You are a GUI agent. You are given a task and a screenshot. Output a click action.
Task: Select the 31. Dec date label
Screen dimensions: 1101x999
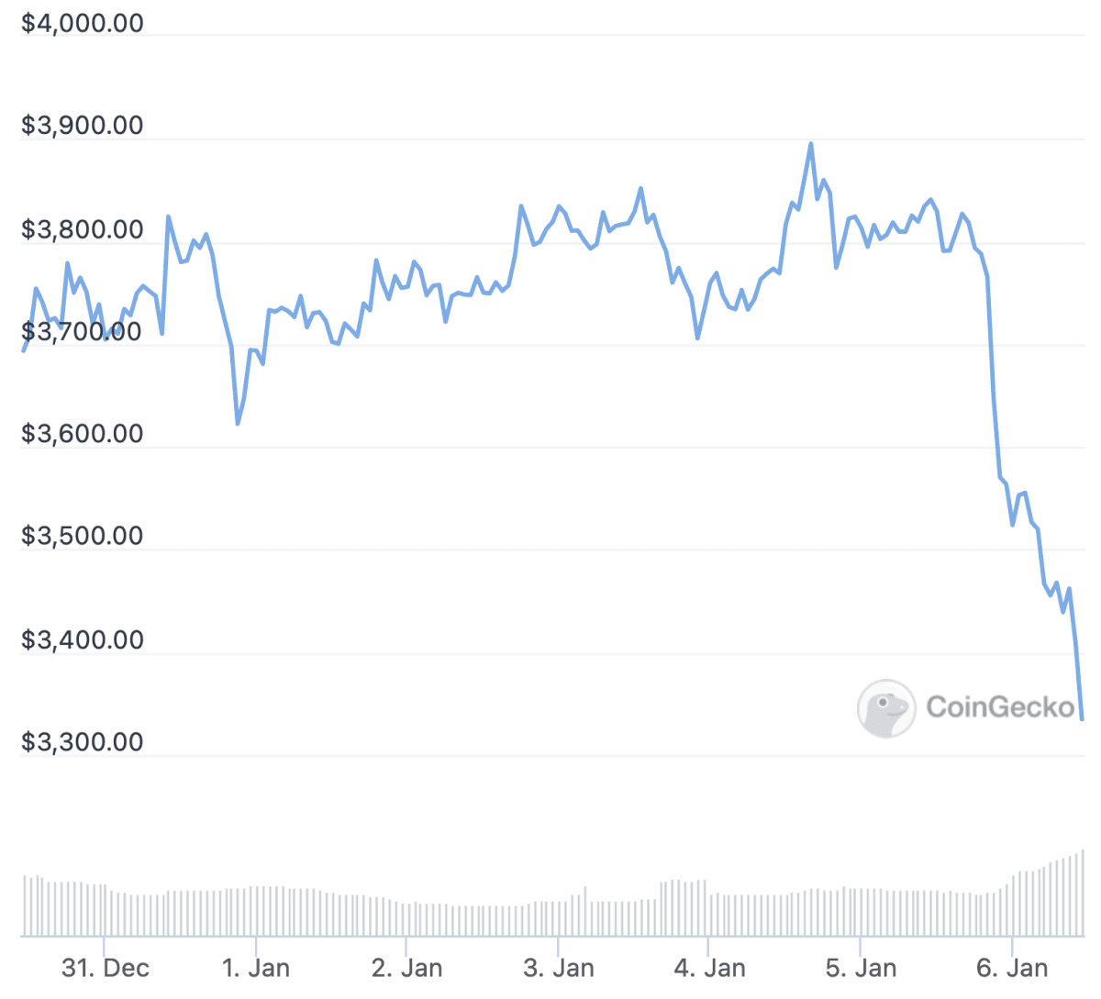click(105, 968)
